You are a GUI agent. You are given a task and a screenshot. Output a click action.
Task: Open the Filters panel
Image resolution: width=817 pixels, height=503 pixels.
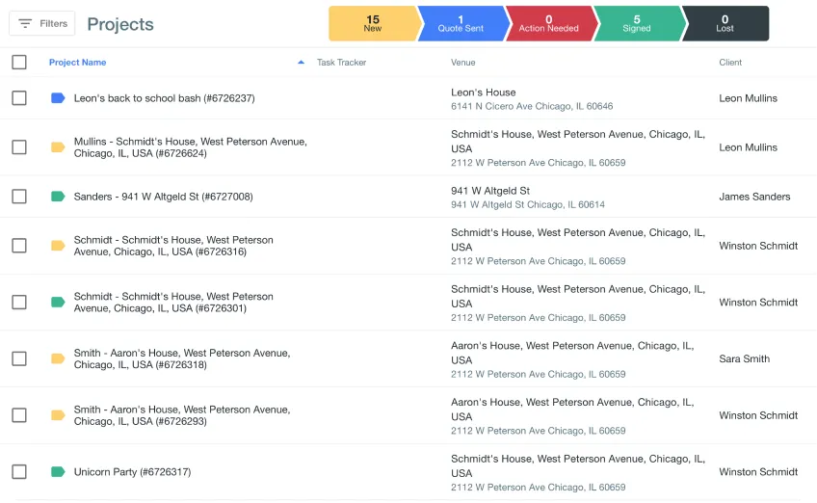(x=42, y=24)
